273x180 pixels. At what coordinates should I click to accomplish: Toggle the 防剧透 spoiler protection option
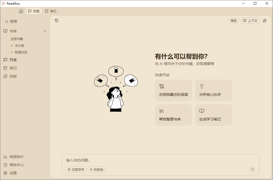(x=96, y=169)
